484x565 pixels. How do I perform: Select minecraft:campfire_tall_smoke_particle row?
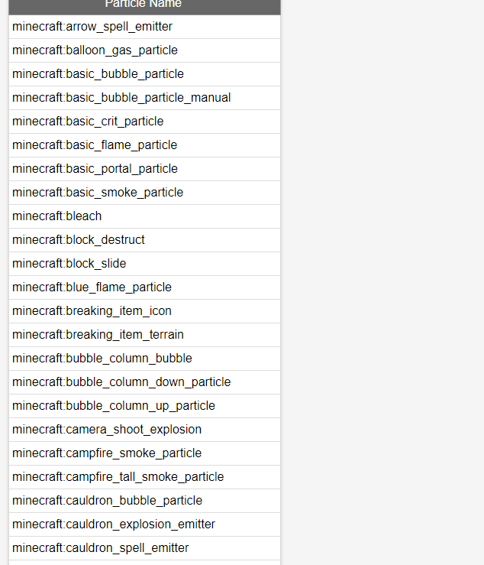[x=144, y=477]
